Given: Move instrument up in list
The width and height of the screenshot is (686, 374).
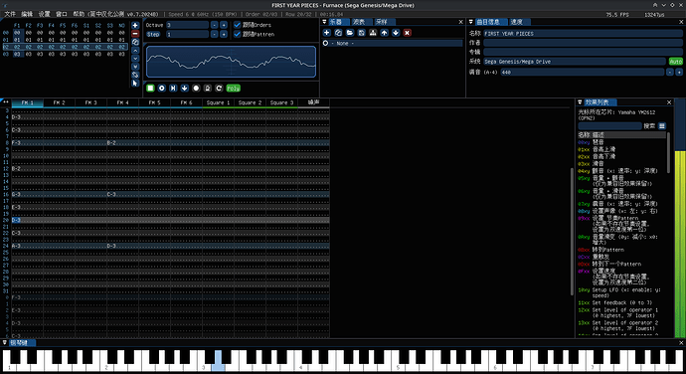Looking at the screenshot, I should pyautogui.click(x=384, y=33).
